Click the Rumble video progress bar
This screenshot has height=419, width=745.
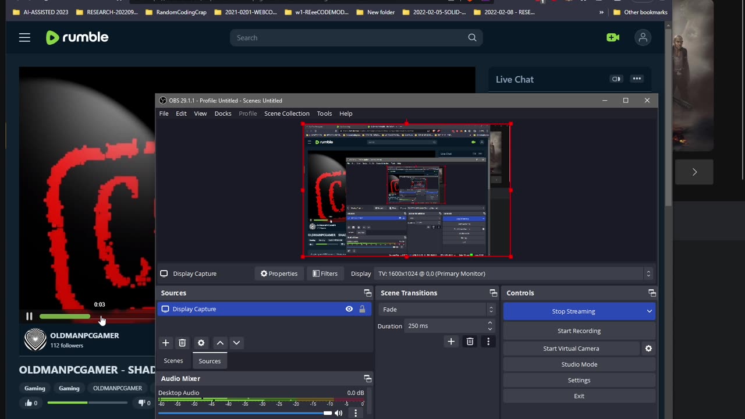click(x=97, y=317)
